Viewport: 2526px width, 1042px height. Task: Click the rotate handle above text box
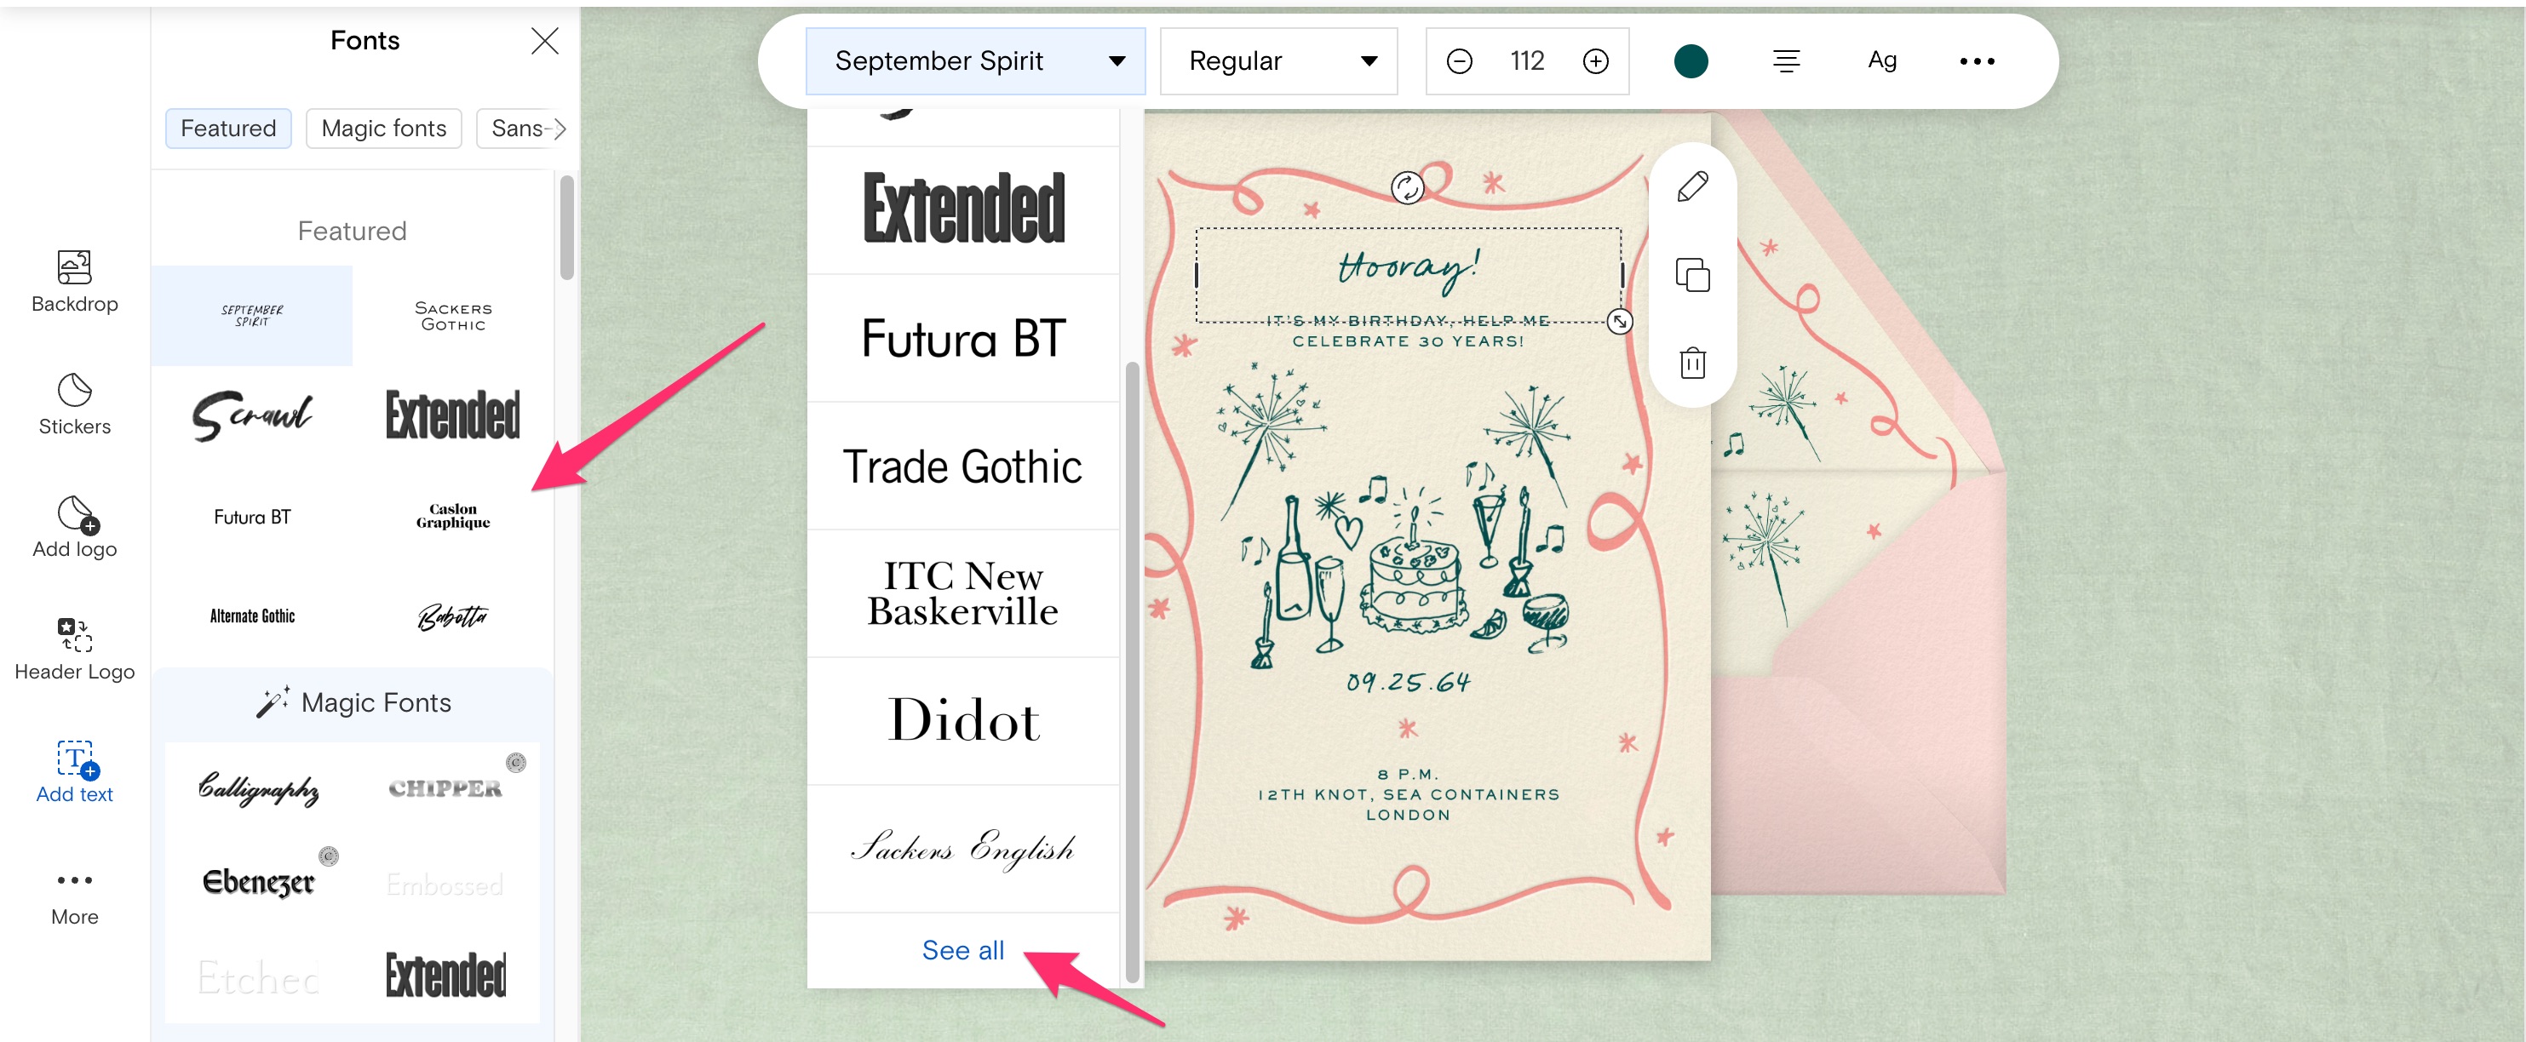click(1407, 187)
